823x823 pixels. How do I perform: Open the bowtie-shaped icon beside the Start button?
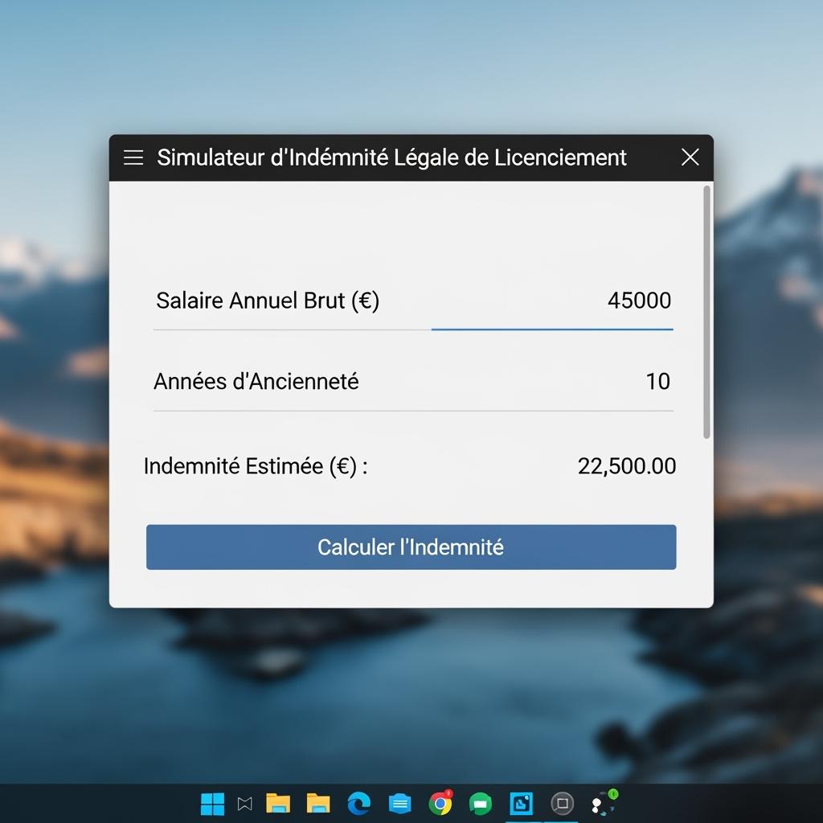[x=244, y=804]
